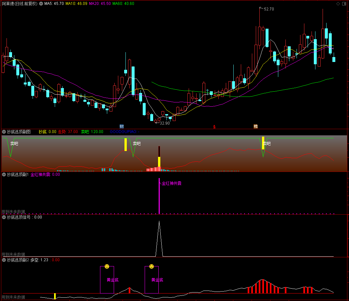
Task: Click the first sad face icon above 黄金底
Action: point(107,266)
